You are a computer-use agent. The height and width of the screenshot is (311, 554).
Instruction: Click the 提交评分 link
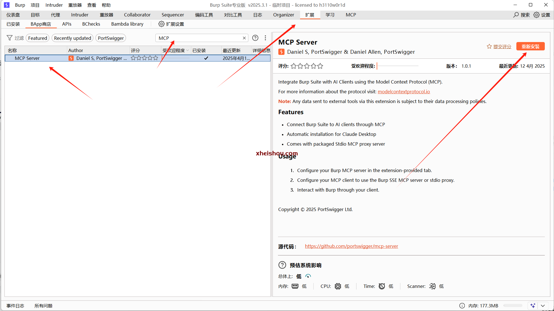click(502, 46)
